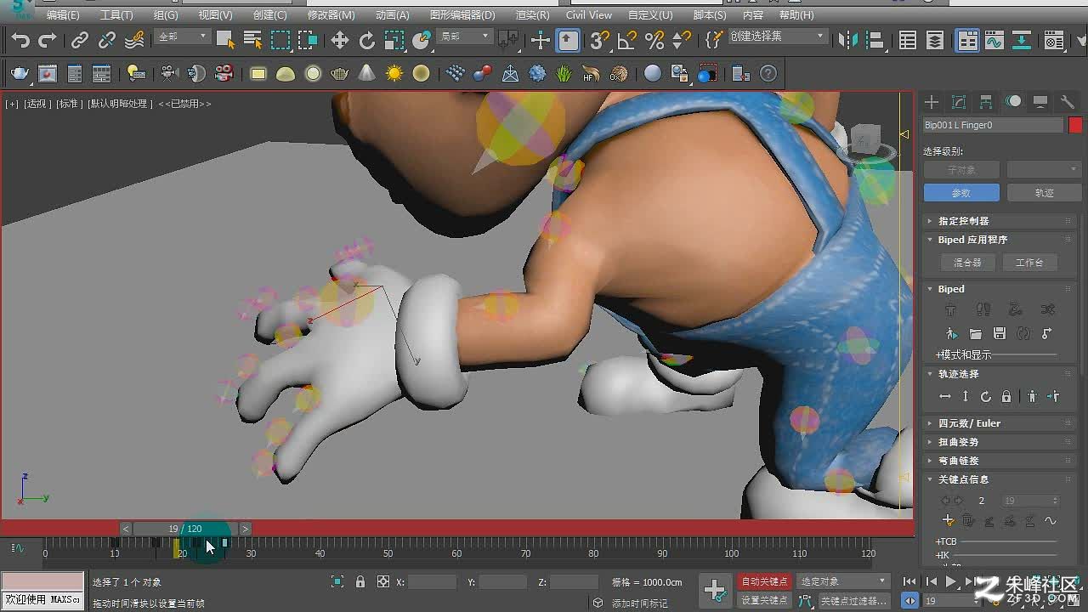Select the Link tool in toolbar
This screenshot has height=612, width=1088.
[80, 40]
